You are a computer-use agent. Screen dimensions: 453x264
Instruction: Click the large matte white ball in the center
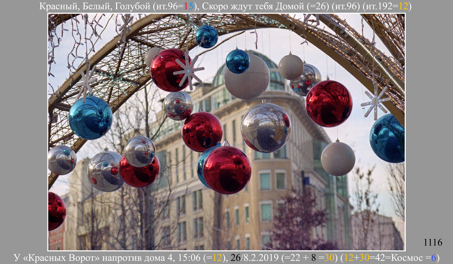(x=247, y=82)
